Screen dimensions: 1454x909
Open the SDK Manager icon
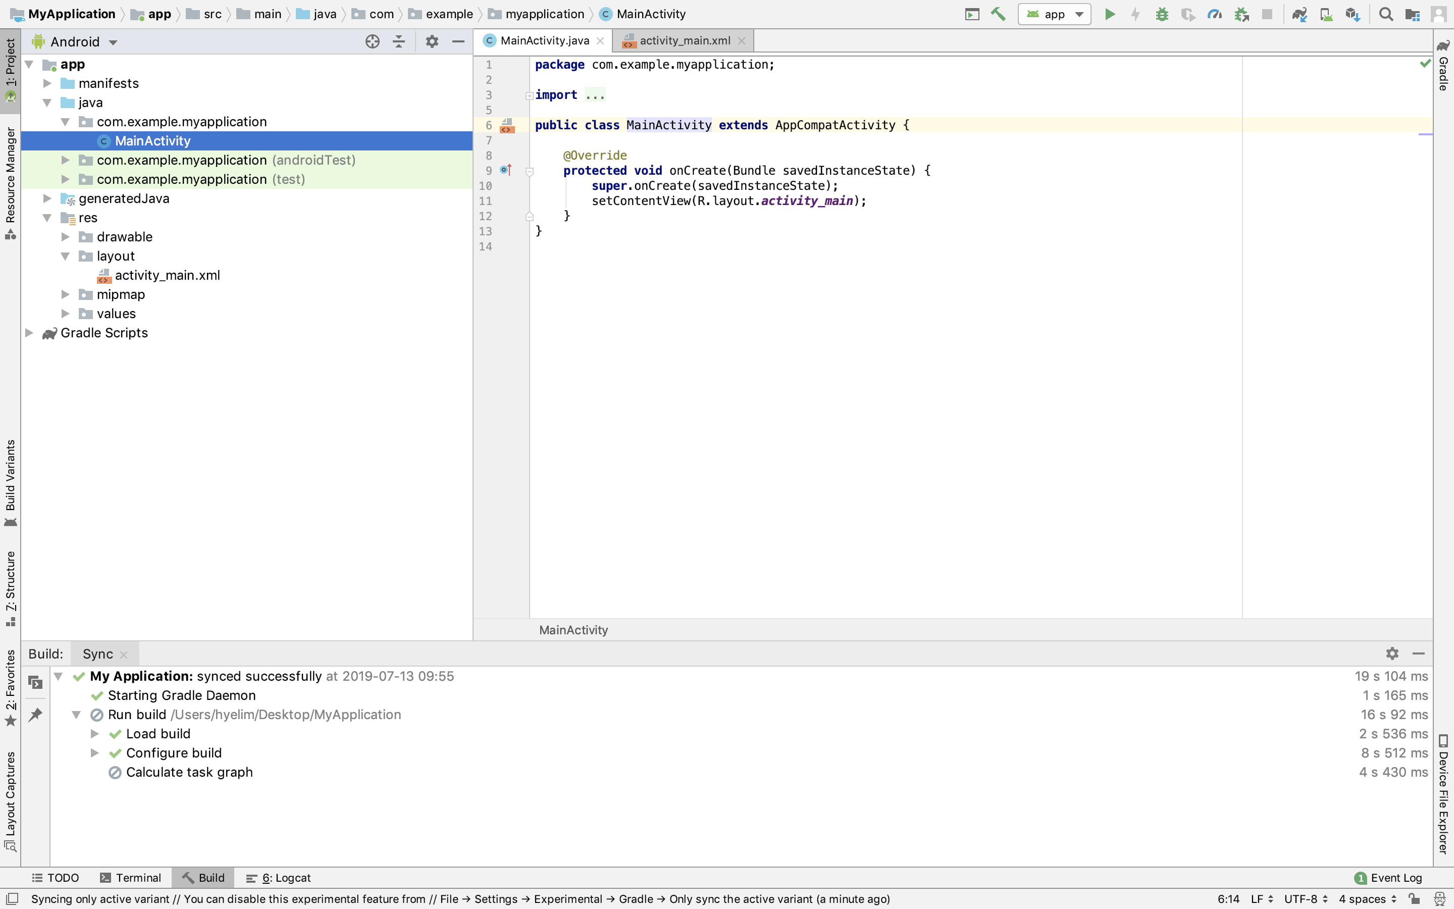[1353, 14]
